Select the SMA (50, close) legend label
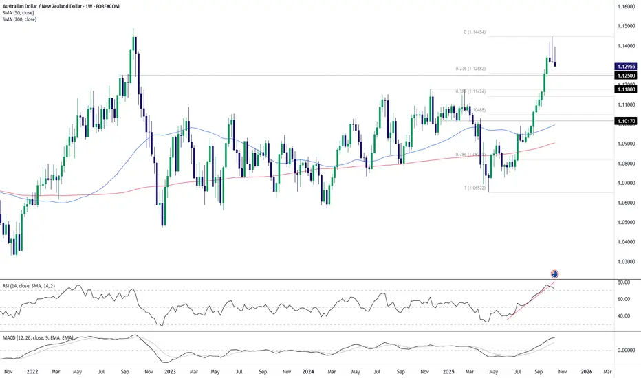The image size is (641, 378). (19, 13)
